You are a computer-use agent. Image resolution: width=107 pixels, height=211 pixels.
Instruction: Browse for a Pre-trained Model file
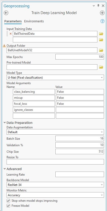coord(101,67)
